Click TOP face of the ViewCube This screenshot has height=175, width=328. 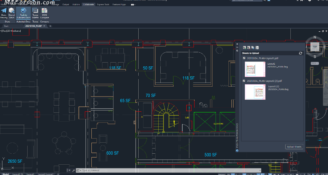coord(315,47)
